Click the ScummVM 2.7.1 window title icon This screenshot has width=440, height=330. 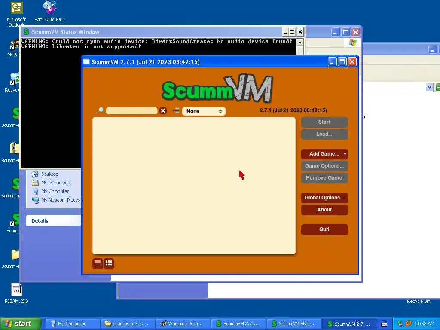pyautogui.click(x=86, y=62)
